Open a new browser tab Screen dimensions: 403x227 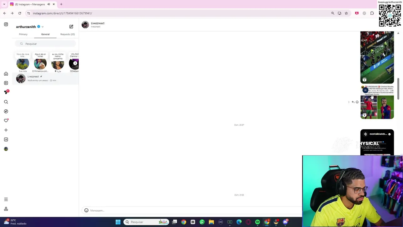(61, 4)
